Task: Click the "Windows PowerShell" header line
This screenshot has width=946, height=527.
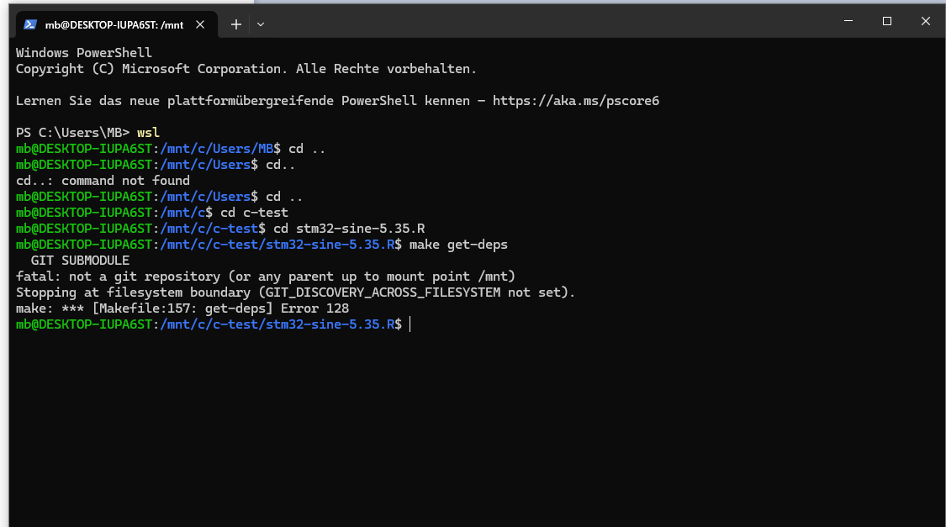Action: click(84, 53)
